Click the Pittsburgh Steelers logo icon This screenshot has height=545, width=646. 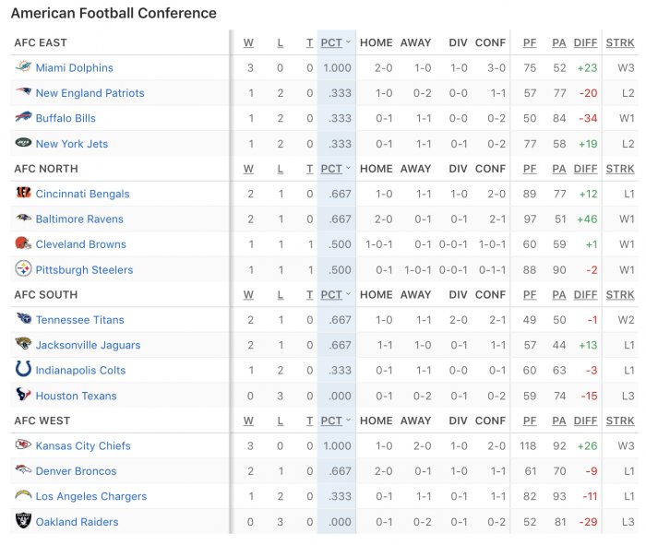click(23, 268)
